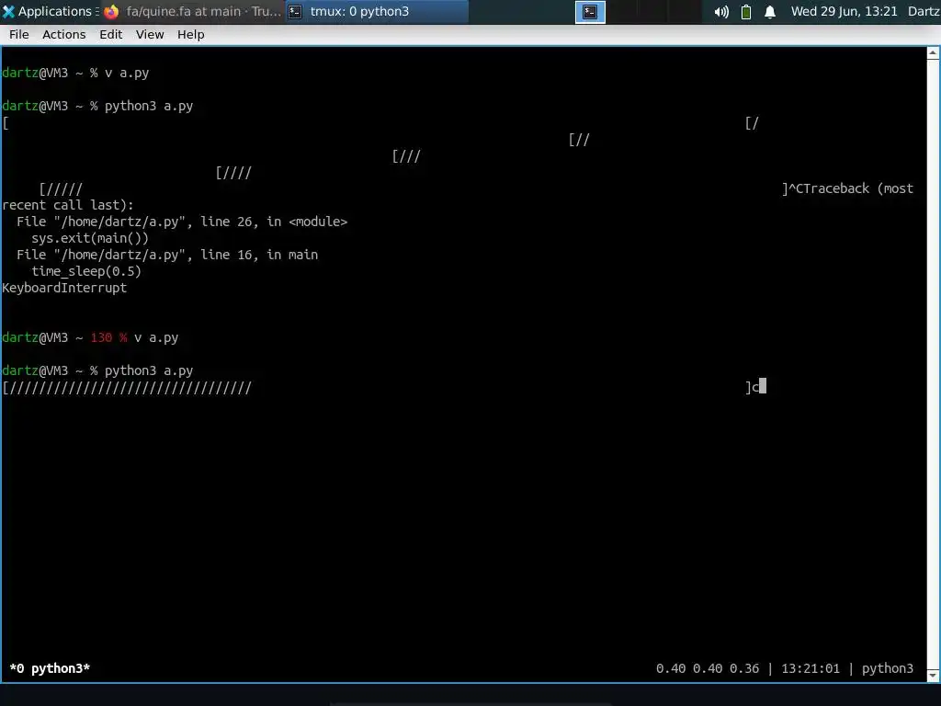Viewport: 941px width, 706px height.
Task: Click the 'line 16, in main' text
Action: pyautogui.click(x=259, y=255)
